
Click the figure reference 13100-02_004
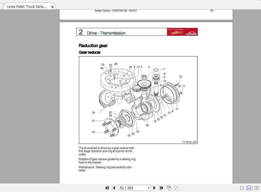pos(189,142)
